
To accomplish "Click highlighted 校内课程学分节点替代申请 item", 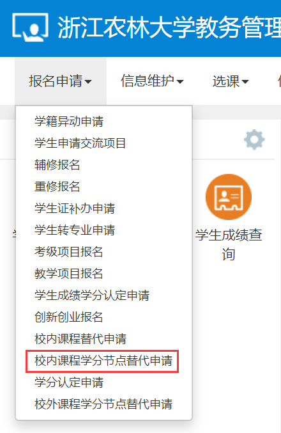I will pyautogui.click(x=103, y=361).
